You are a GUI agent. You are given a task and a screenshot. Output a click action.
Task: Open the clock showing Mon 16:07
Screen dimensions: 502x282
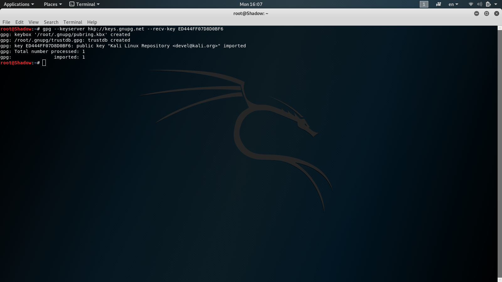(251, 4)
